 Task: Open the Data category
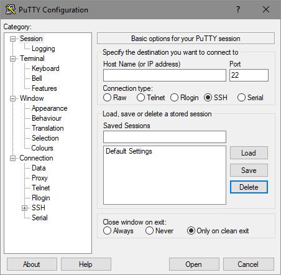point(39,168)
